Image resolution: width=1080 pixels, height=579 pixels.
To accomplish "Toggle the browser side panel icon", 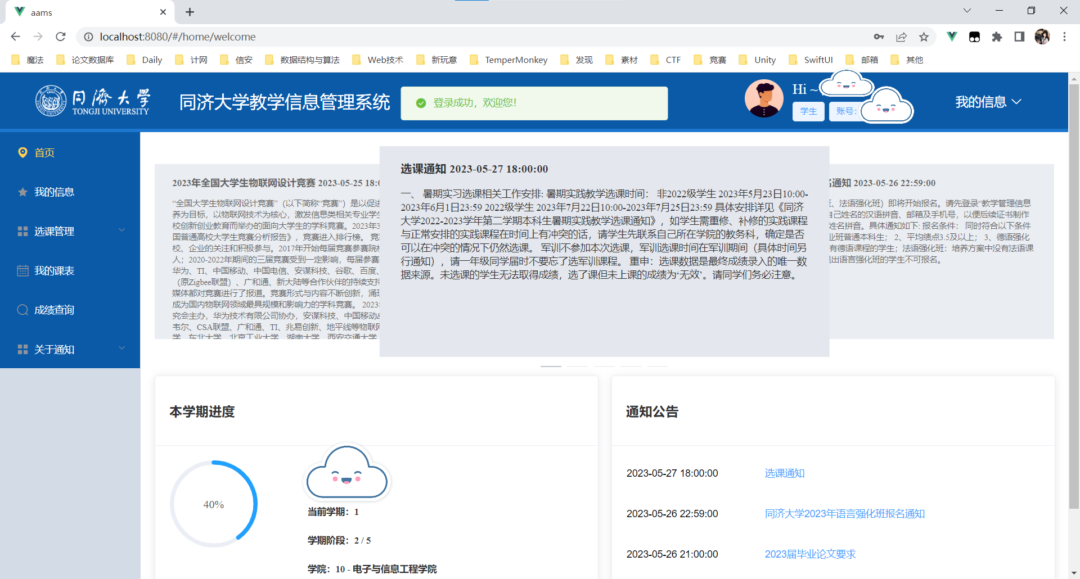I will [x=1019, y=37].
